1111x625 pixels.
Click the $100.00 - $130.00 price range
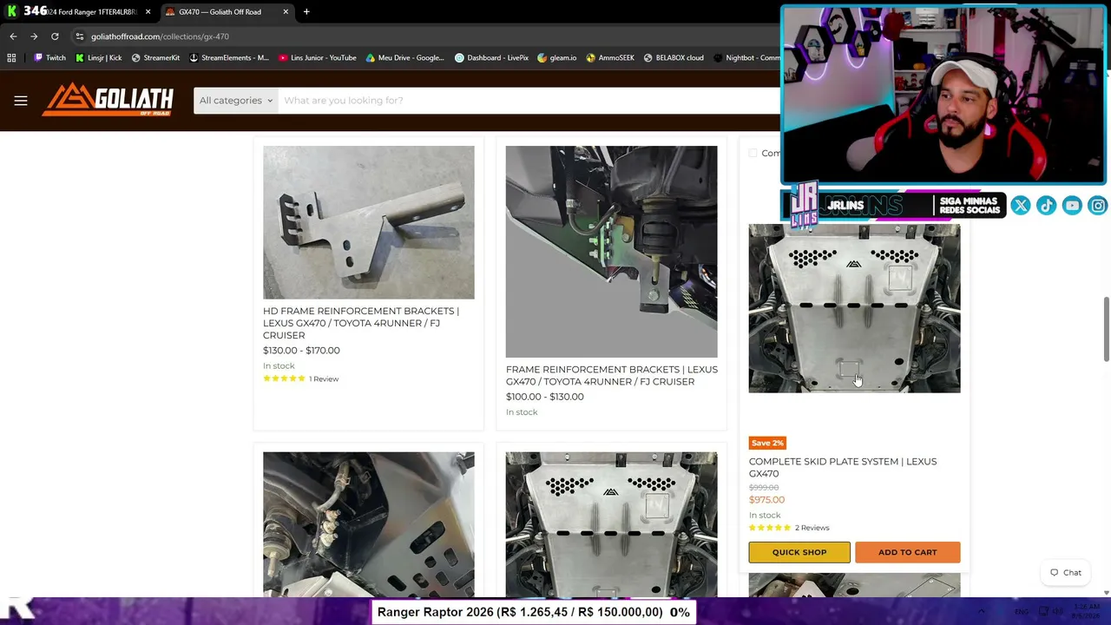point(545,397)
